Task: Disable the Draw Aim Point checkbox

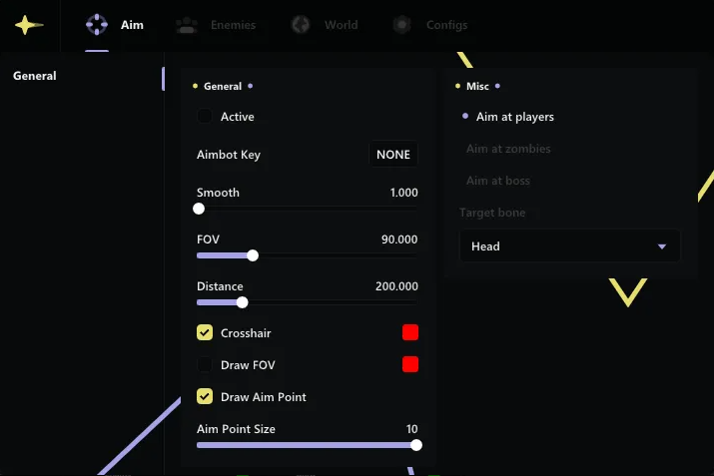Action: [x=205, y=397]
